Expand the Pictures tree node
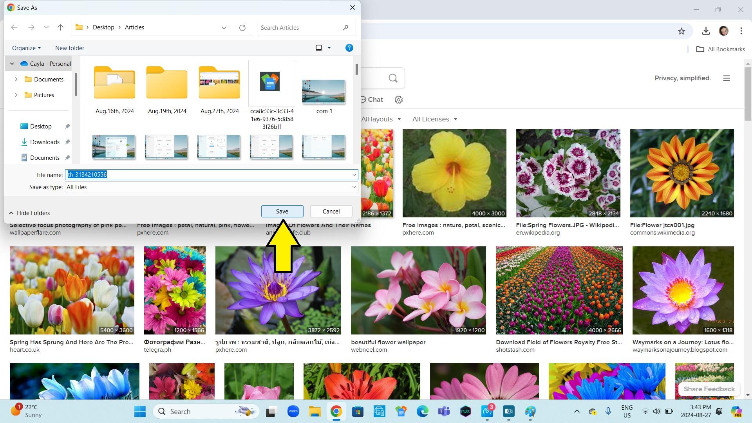752x423 pixels. pyautogui.click(x=16, y=95)
